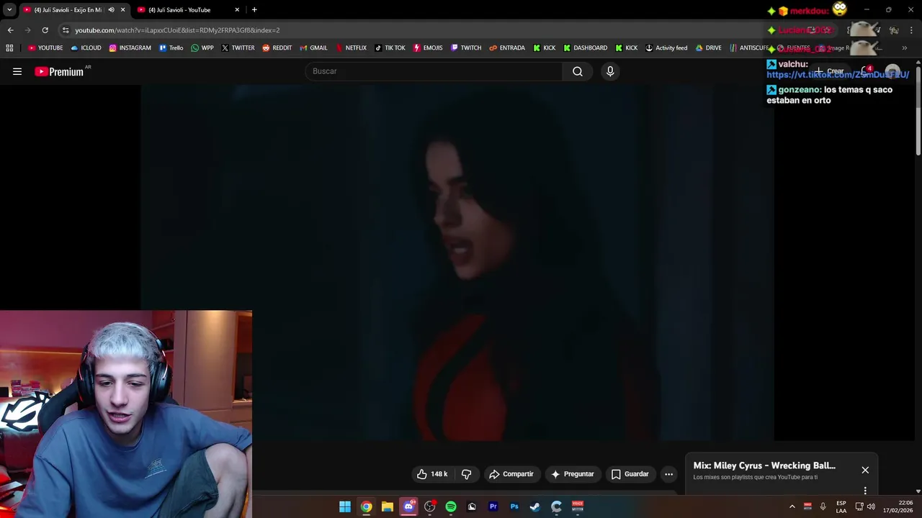Open the volume control in the tray
This screenshot has width=922, height=518.
(871, 506)
